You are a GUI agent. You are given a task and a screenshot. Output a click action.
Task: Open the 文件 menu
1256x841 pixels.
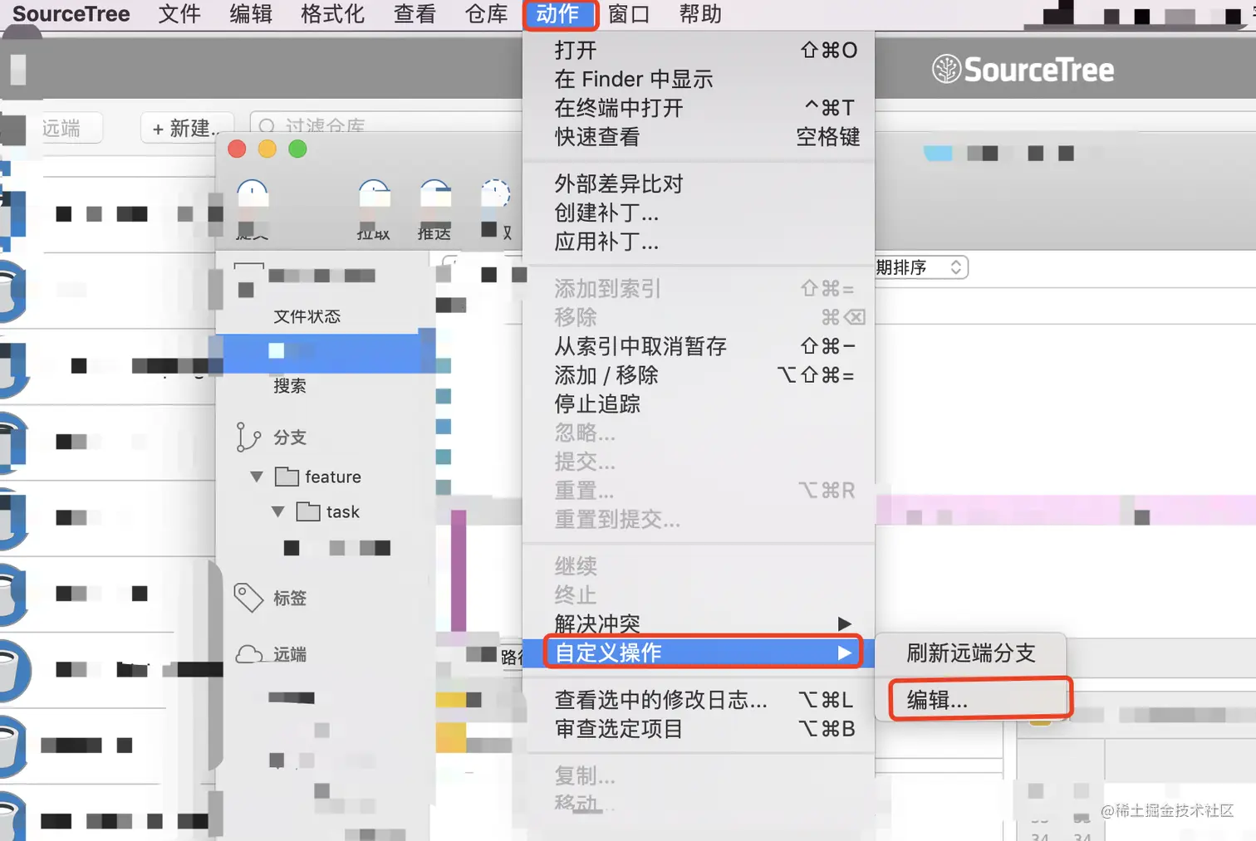pyautogui.click(x=179, y=14)
